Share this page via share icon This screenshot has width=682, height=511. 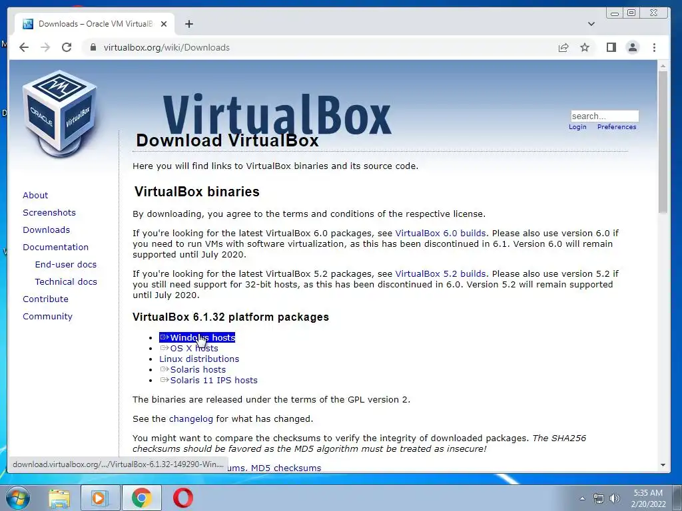point(563,47)
